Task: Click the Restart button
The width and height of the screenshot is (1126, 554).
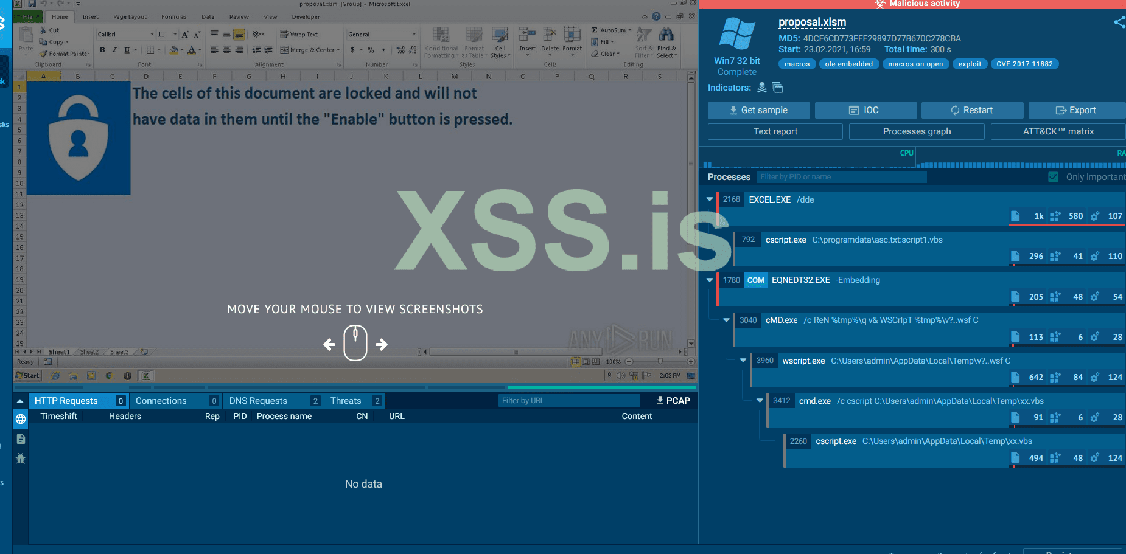Action: [972, 110]
